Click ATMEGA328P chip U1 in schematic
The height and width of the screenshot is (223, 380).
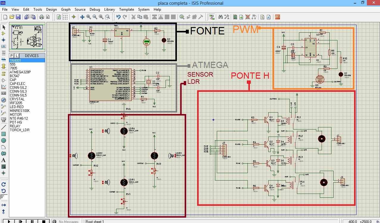click(x=110, y=85)
